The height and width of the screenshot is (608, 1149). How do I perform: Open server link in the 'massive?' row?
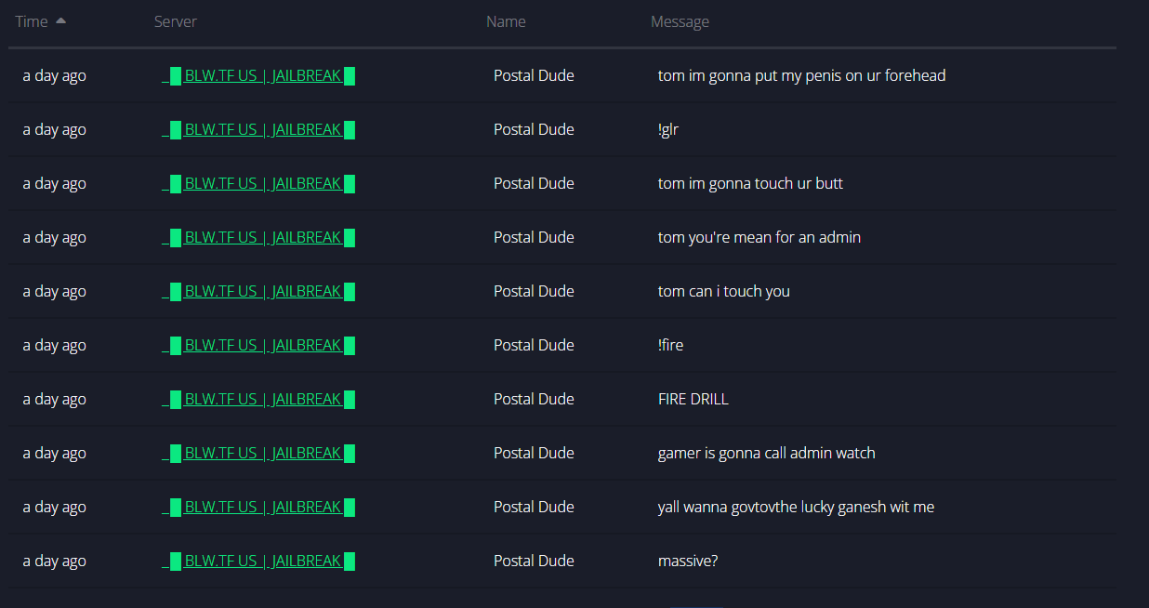pyautogui.click(x=258, y=562)
